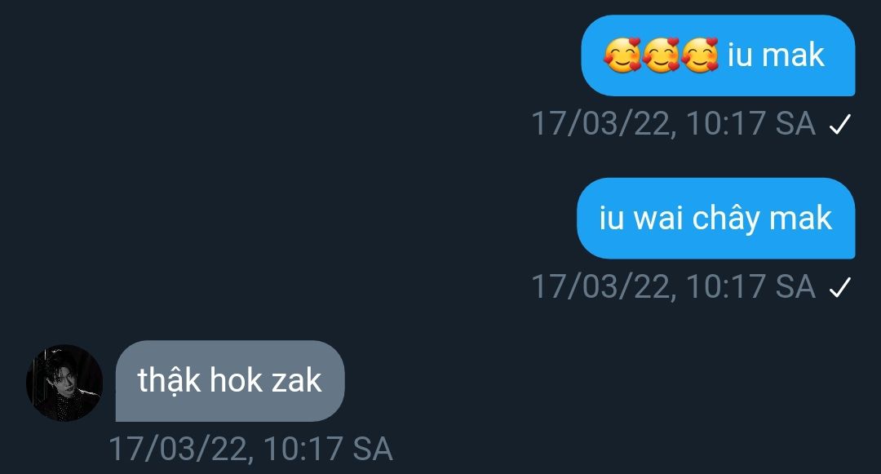Click the word 'wai' in second blue bubble
The height and width of the screenshot is (474, 881).
(658, 218)
